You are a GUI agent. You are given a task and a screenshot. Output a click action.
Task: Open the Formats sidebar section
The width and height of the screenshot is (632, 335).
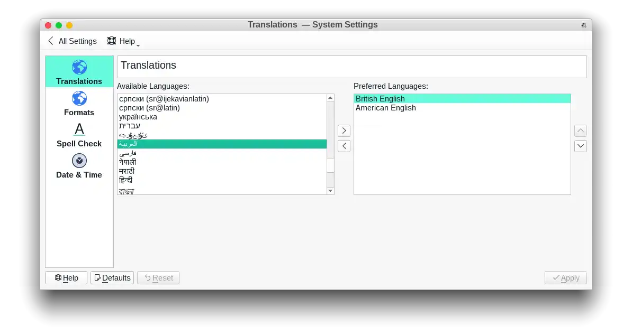click(79, 104)
